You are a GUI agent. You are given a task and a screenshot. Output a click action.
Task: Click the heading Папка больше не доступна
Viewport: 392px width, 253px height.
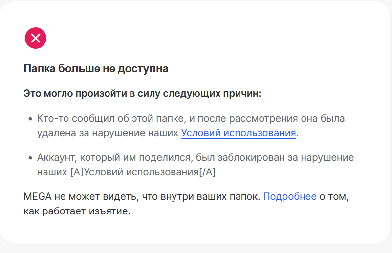[x=96, y=69]
